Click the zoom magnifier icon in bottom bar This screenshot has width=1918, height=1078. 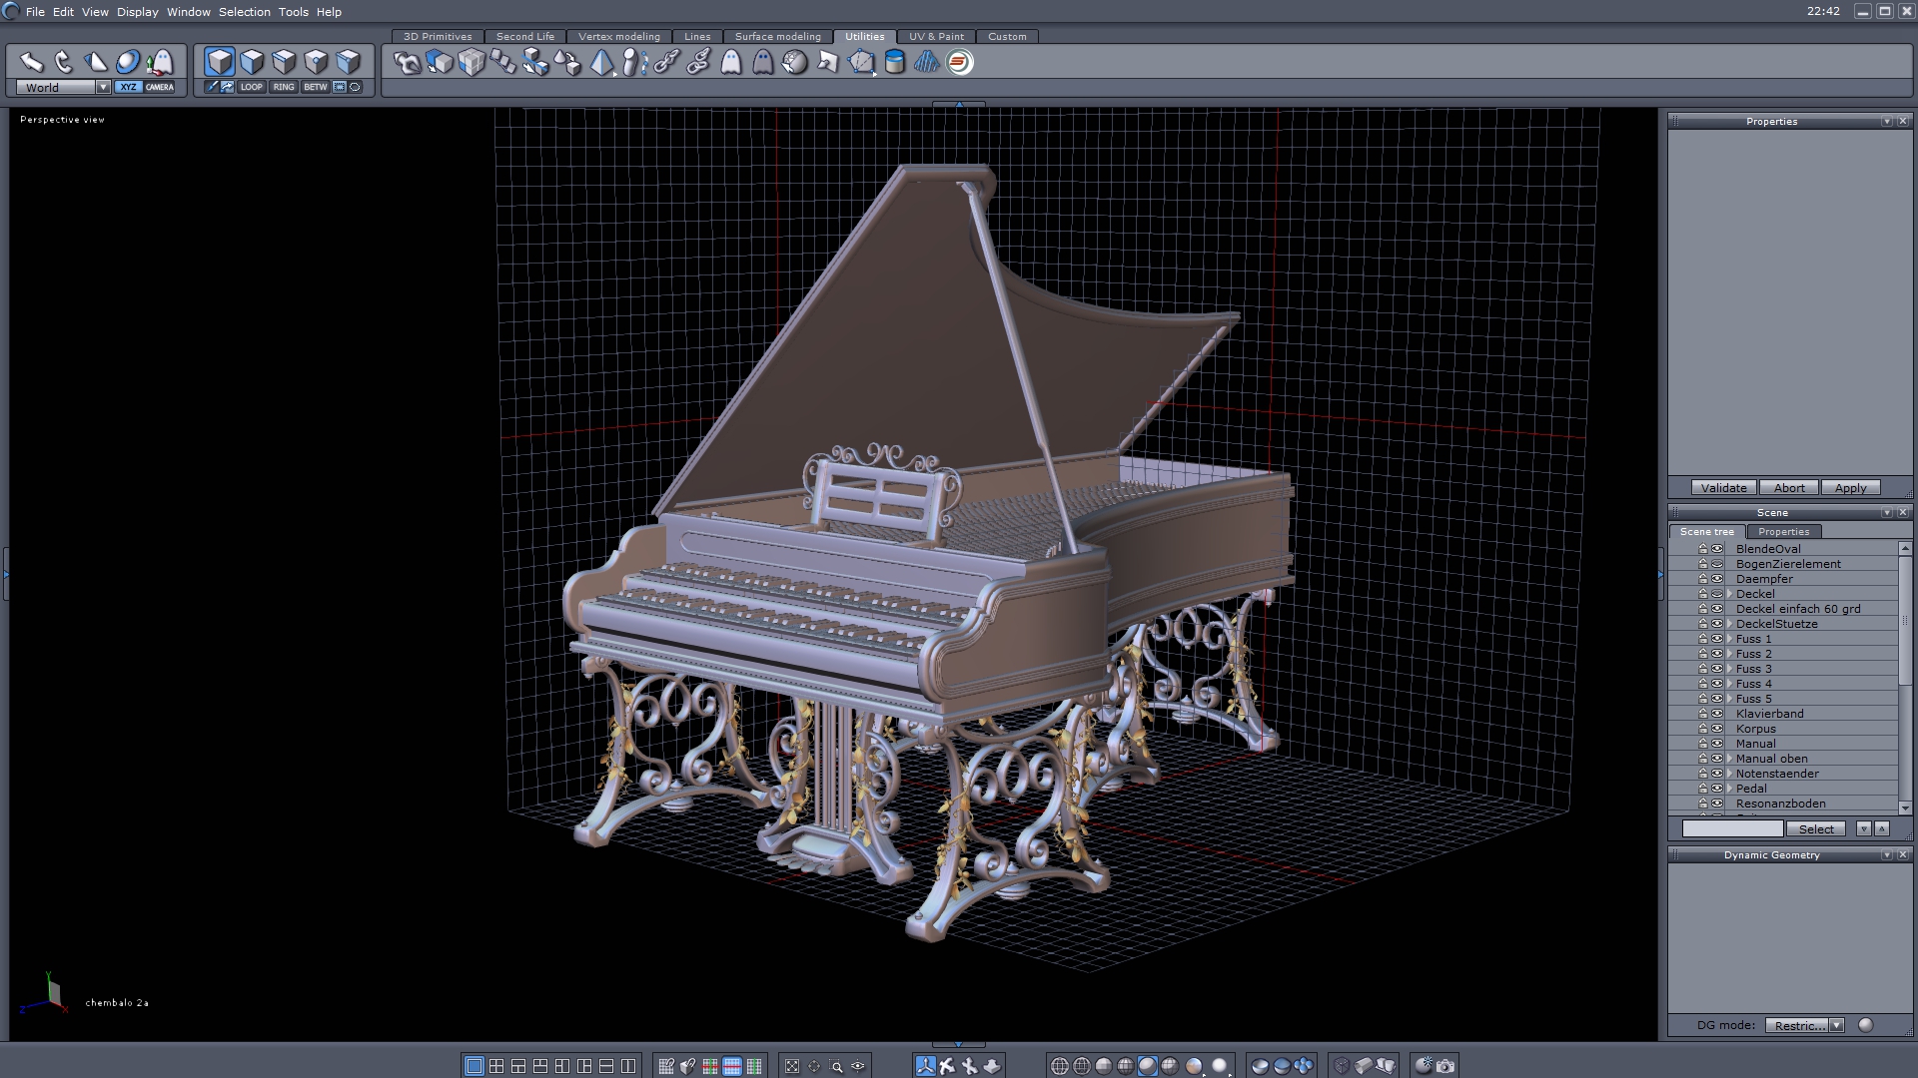pos(837,1066)
